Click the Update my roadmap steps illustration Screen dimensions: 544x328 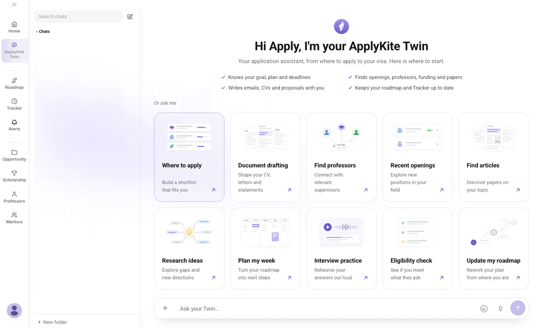(494, 232)
